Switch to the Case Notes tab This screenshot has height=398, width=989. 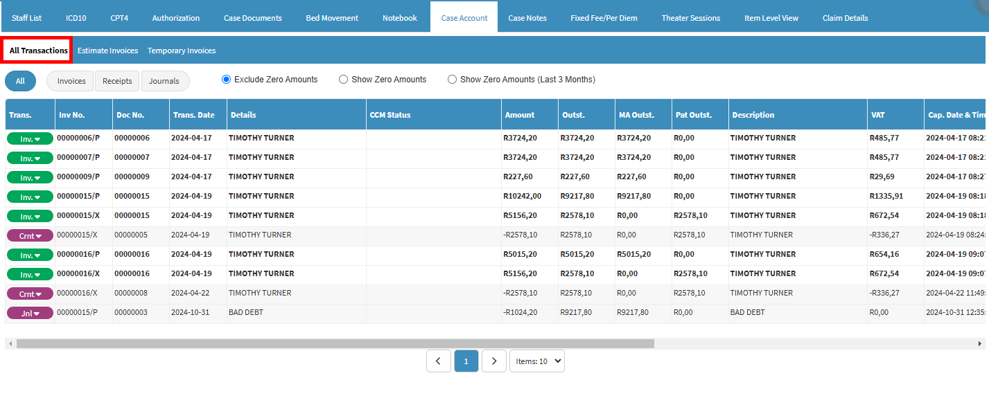pos(527,18)
